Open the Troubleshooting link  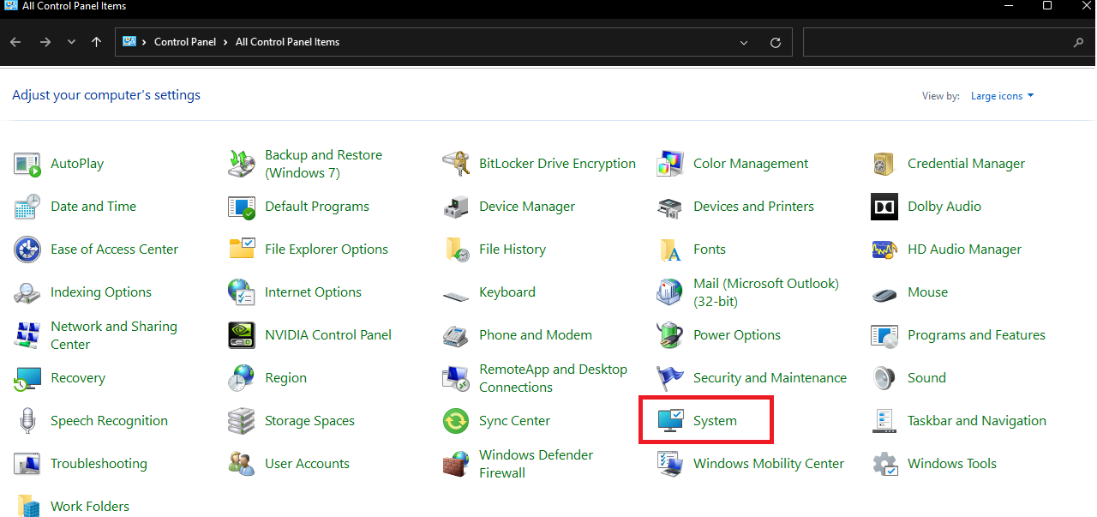pyautogui.click(x=99, y=464)
